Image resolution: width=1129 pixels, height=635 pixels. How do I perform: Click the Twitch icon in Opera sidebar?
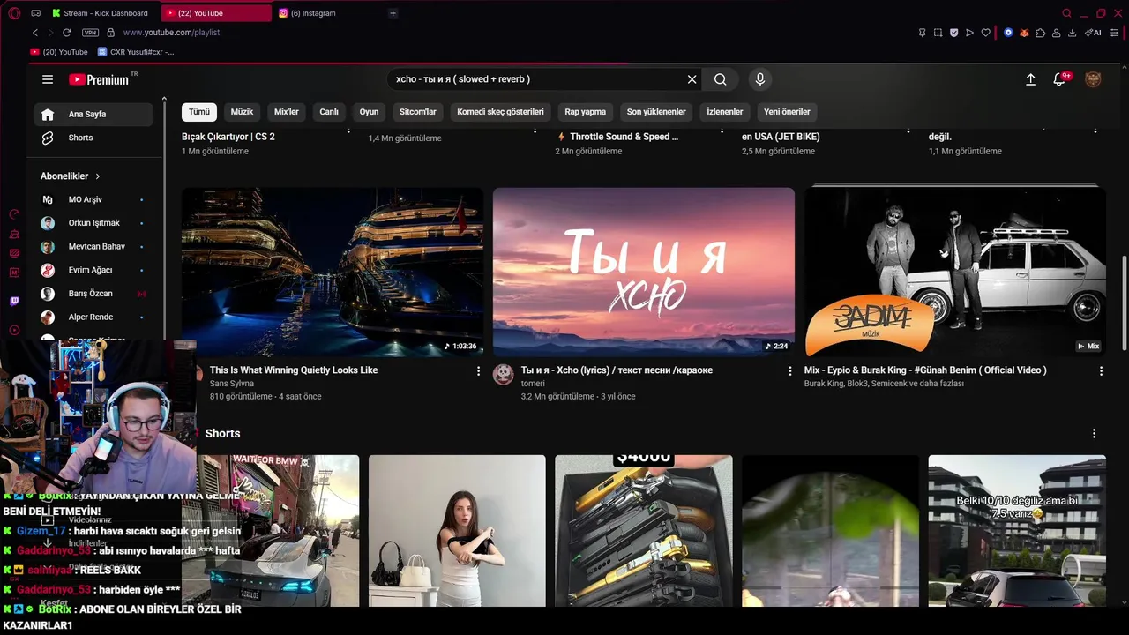[x=14, y=301]
